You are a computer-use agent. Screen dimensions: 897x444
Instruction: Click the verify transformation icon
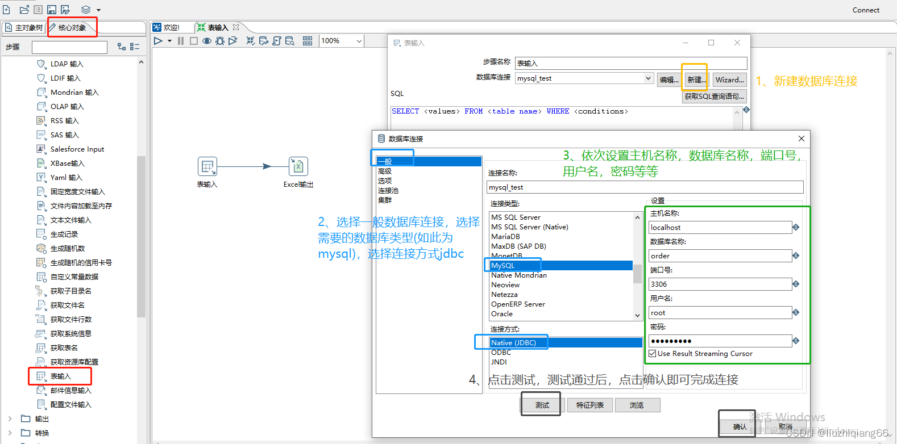pyautogui.click(x=251, y=41)
